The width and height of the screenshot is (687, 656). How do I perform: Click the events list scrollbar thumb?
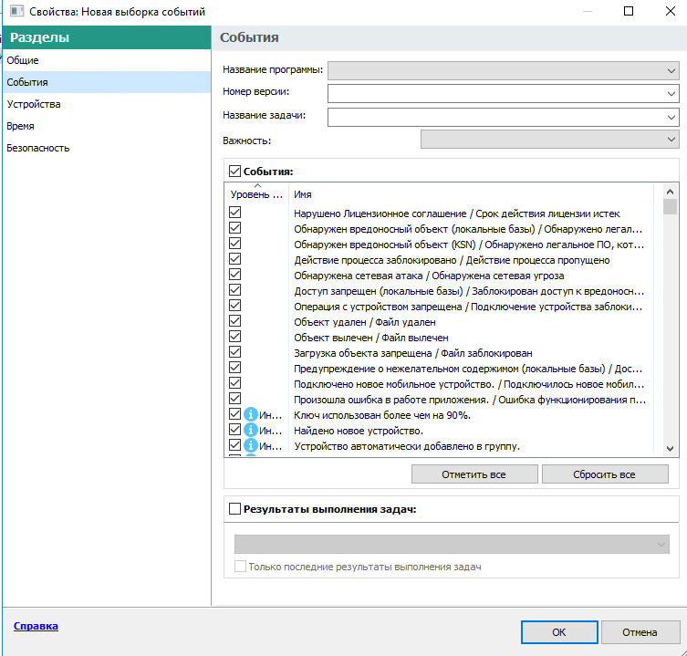[x=670, y=208]
